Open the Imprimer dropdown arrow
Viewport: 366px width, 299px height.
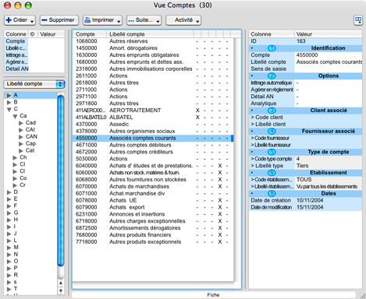119,21
